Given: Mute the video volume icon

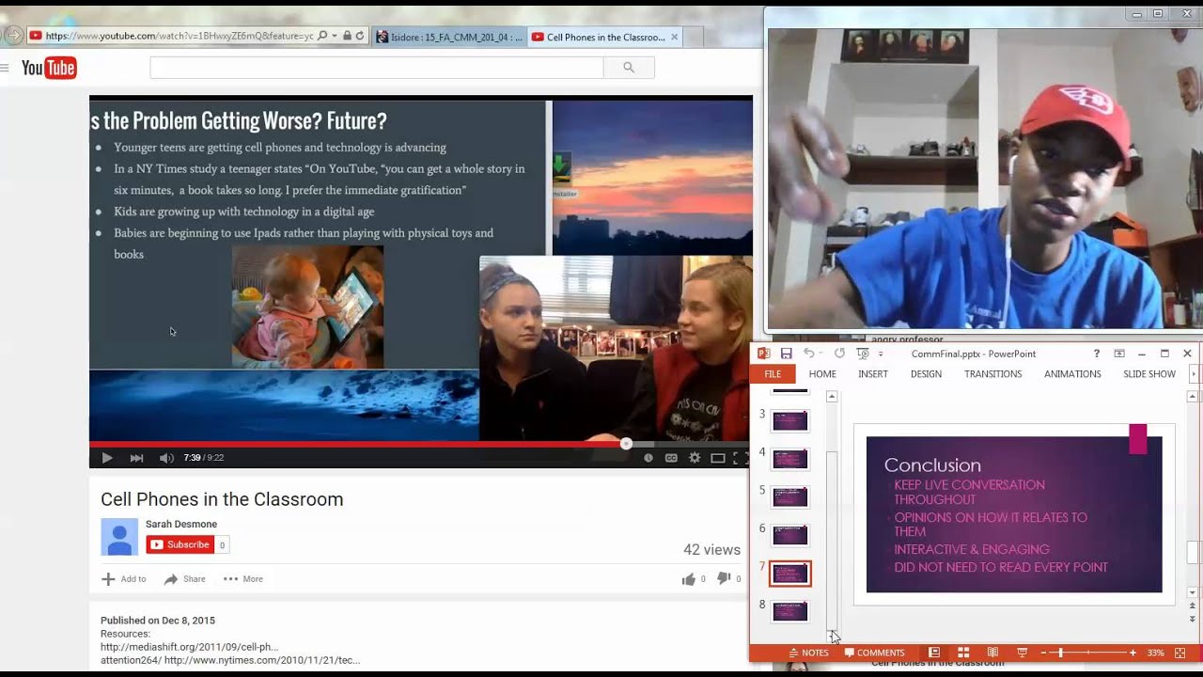Looking at the screenshot, I should pyautogui.click(x=166, y=458).
